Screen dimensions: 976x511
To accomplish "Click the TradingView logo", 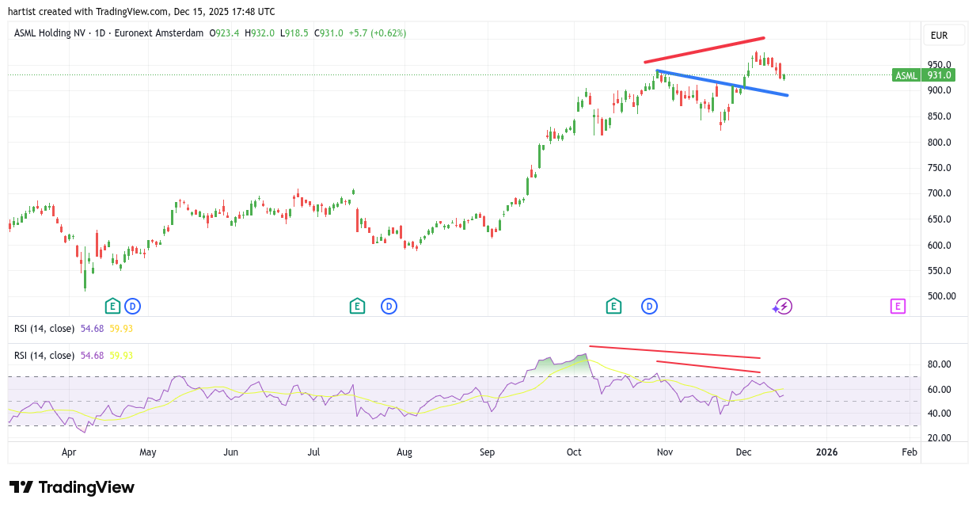I will pos(72,487).
